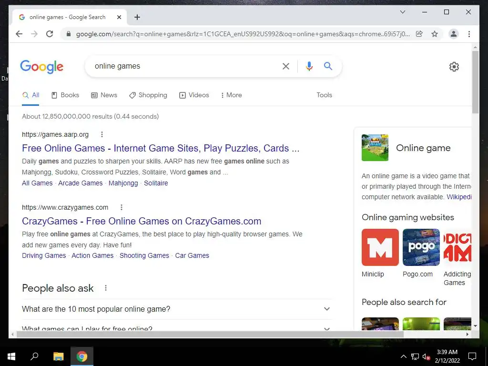Click the games.aarp.org URL text
This screenshot has height=366, width=488.
point(55,134)
